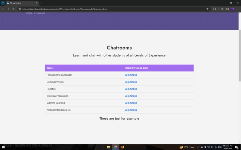The image size is (241, 150).
Task: Reload the current page
Action: [13, 9]
